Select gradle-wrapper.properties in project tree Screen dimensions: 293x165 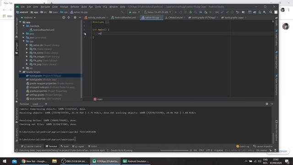point(50,83)
